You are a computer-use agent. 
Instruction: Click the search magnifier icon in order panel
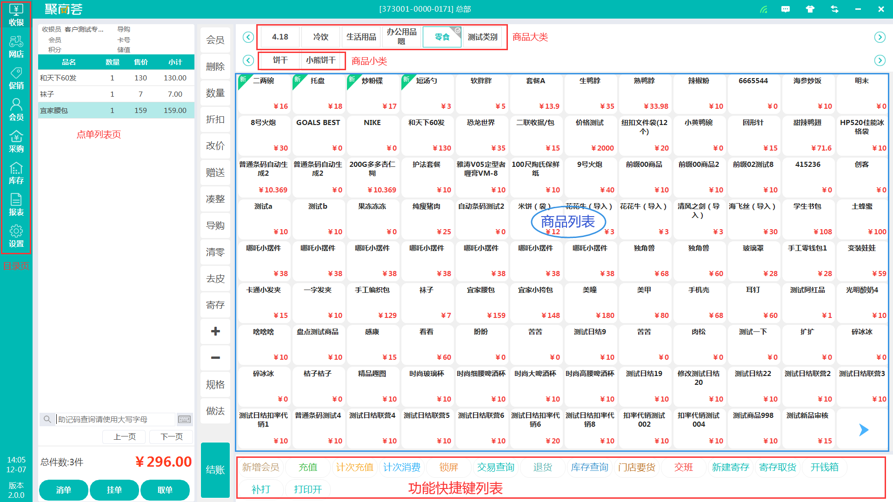tap(47, 419)
